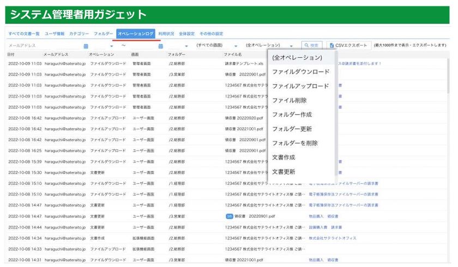
Task: Go to the 利用状況 tab
Action: click(166, 34)
